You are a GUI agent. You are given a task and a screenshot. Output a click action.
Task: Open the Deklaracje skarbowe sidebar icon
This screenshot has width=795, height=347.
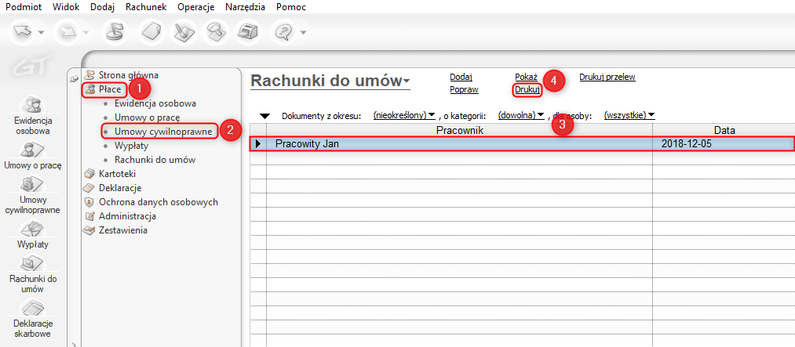click(32, 308)
